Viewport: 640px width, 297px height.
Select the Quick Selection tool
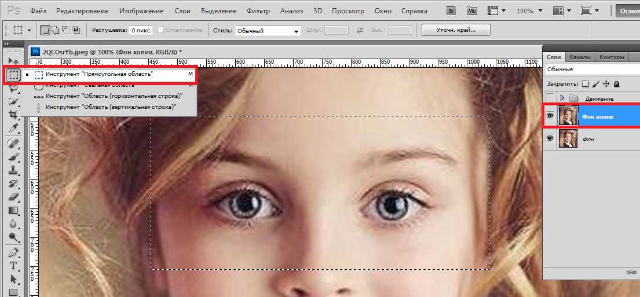[13, 101]
